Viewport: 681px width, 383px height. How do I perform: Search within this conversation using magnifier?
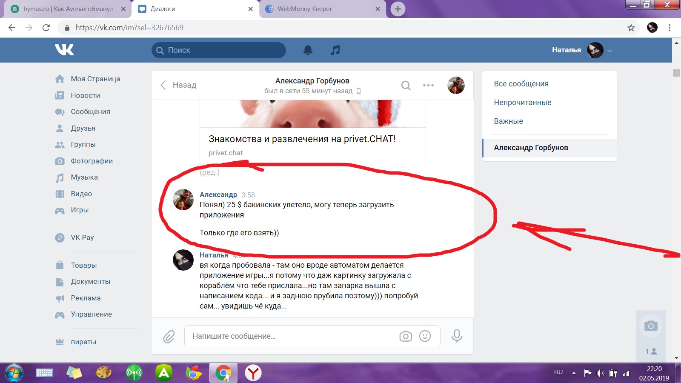point(406,86)
